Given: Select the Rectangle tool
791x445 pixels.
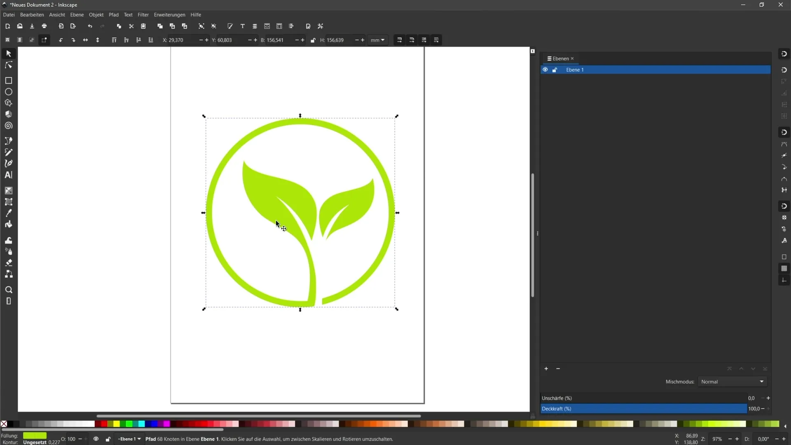Looking at the screenshot, I should [x=8, y=80].
